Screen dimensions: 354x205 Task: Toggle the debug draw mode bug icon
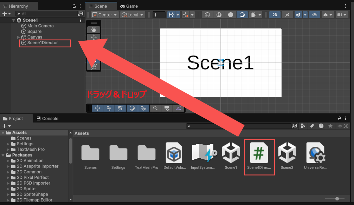coord(253,15)
